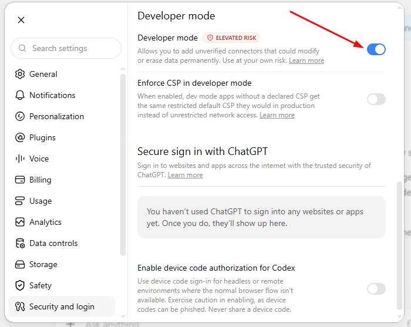
Task: Click the Security and login key icon
Action: (x=20, y=306)
